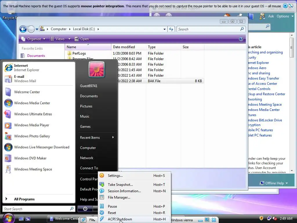Open Offline Help dropdown

coord(274,183)
